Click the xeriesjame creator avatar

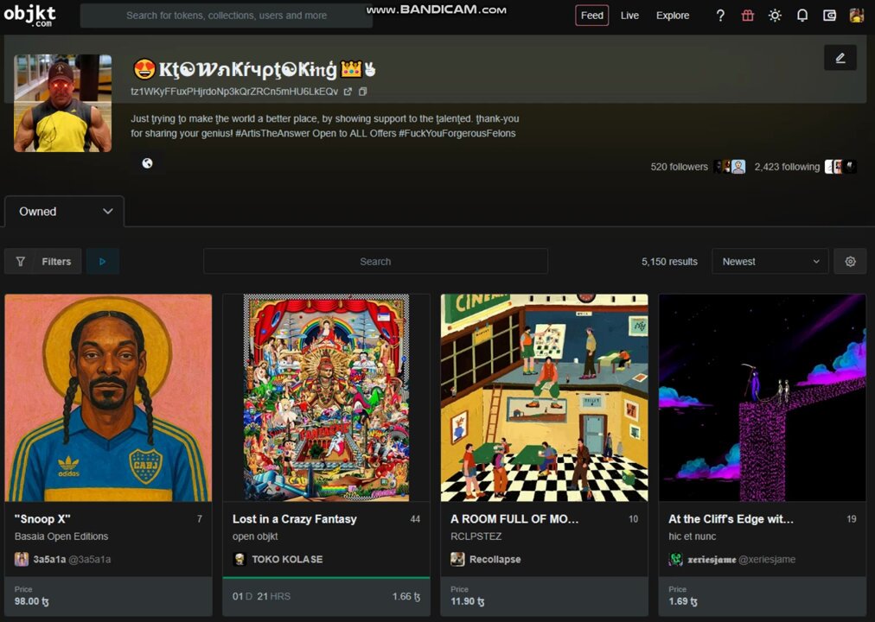click(x=676, y=559)
